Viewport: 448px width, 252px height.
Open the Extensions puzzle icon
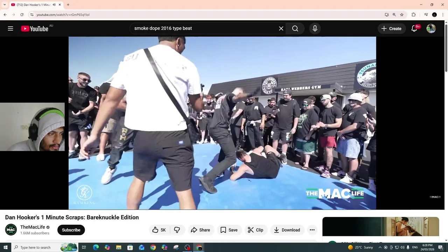[414, 15]
